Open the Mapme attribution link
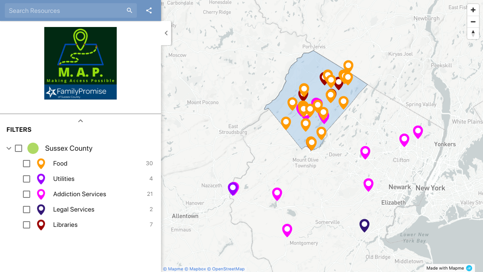The height and width of the screenshot is (272, 483). 173,269
